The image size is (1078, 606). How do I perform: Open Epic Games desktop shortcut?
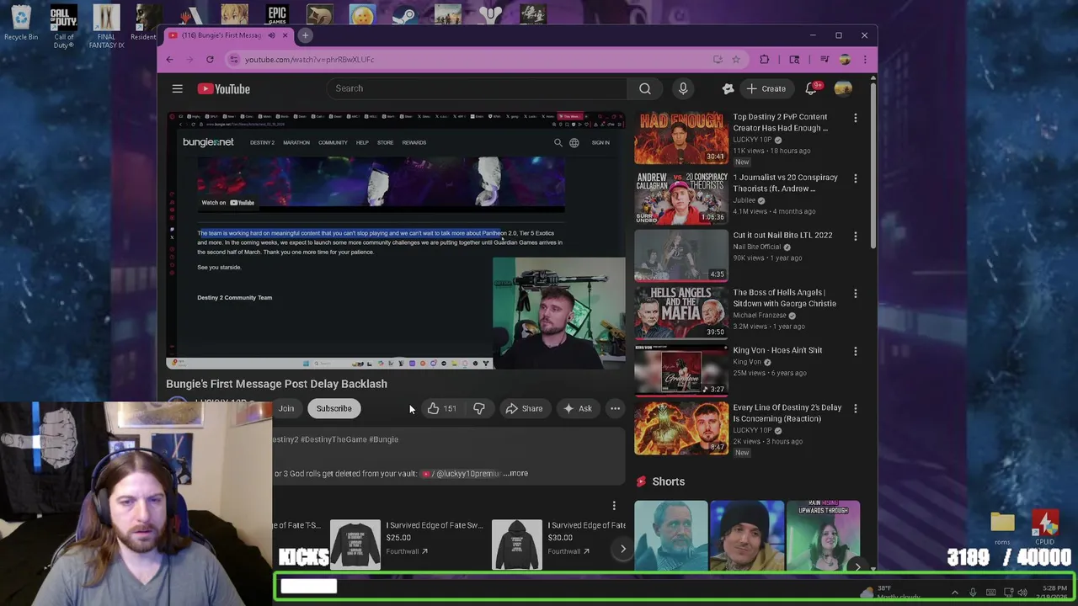(276, 14)
